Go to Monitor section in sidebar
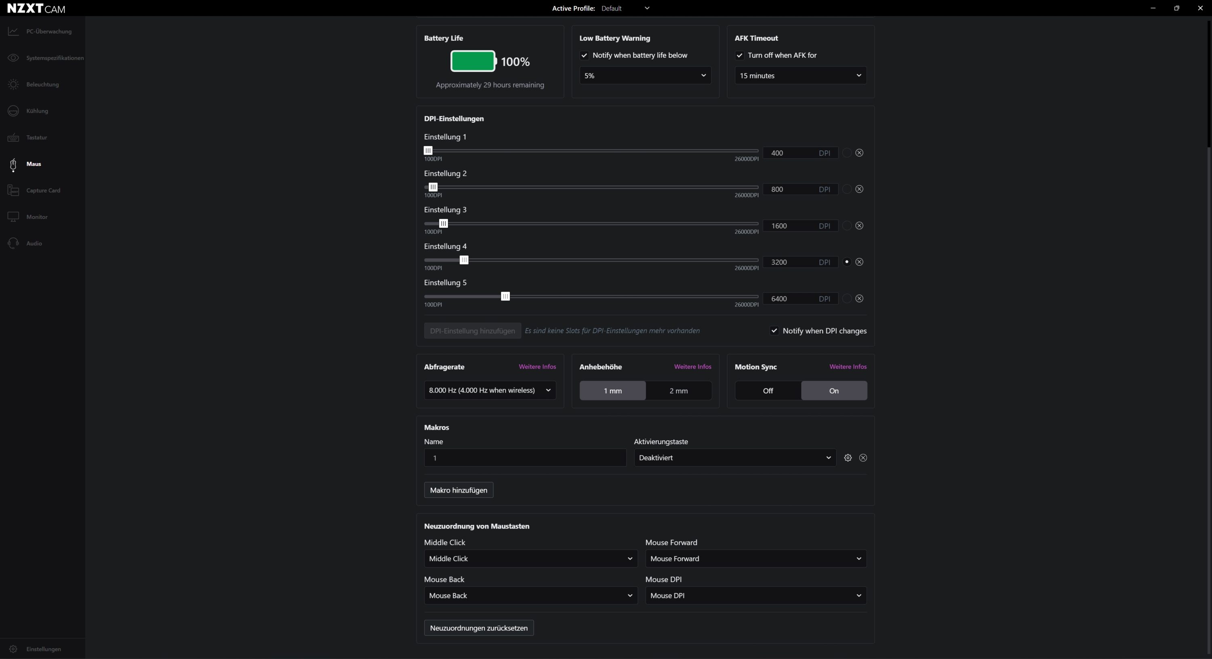The height and width of the screenshot is (659, 1212). coord(37,217)
